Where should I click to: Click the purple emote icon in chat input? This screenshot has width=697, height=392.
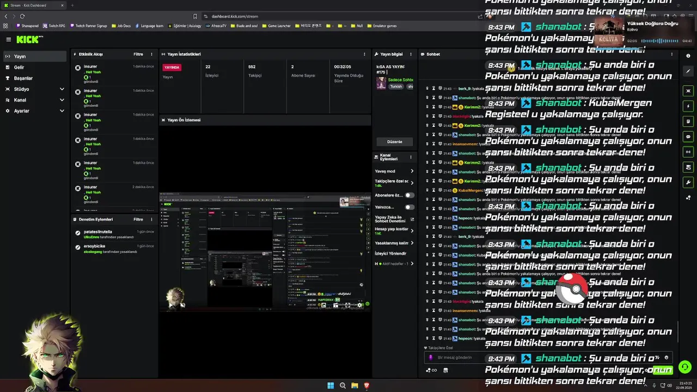point(431,357)
